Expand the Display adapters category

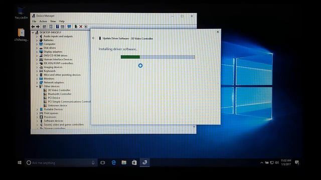point(37,52)
